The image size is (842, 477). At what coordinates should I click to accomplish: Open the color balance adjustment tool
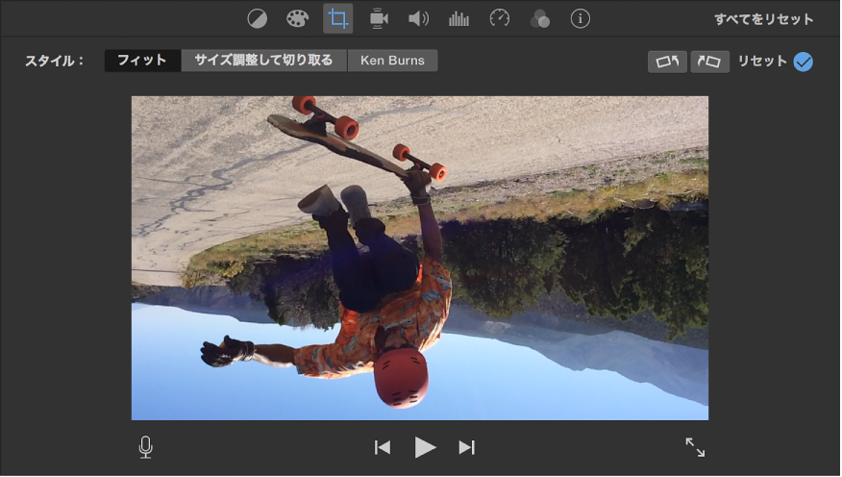pos(257,18)
